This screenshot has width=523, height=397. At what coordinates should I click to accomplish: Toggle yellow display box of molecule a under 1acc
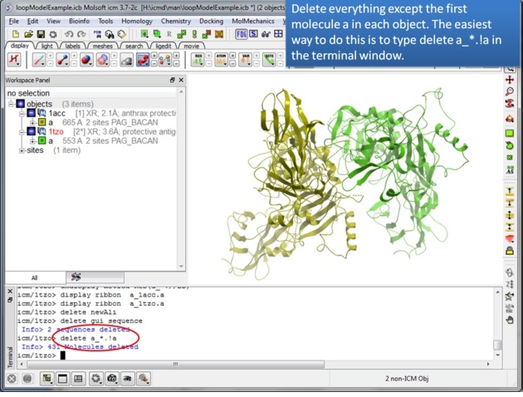point(40,122)
